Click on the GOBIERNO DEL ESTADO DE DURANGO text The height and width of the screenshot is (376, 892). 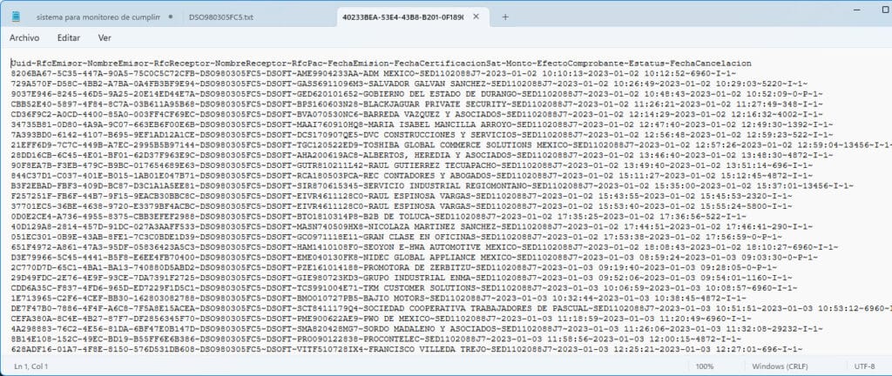click(x=440, y=94)
